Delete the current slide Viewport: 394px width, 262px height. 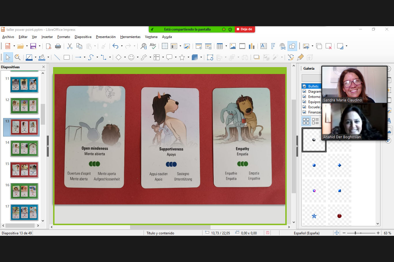[329, 46]
